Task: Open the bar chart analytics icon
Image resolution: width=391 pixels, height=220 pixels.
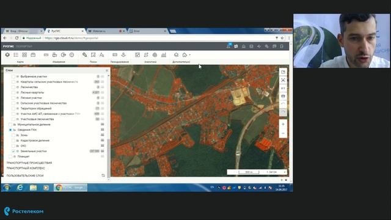Action: click(164, 55)
